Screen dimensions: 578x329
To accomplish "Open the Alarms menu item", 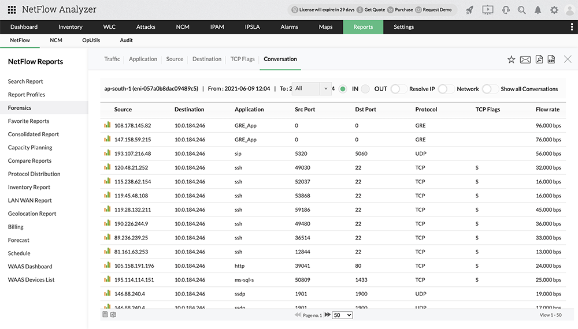I will [289, 27].
